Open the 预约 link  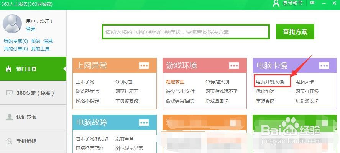pyautogui.click(x=36, y=41)
